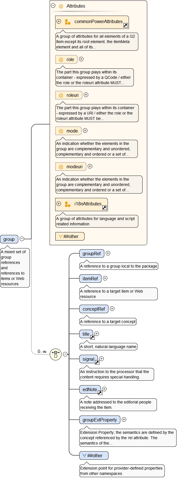Click the reference arrow on commonPowerAttributes
Image resolution: width=185 pixels, height=478 pixels.
coord(126,26)
